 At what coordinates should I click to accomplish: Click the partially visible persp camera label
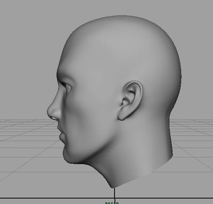(112, 203)
